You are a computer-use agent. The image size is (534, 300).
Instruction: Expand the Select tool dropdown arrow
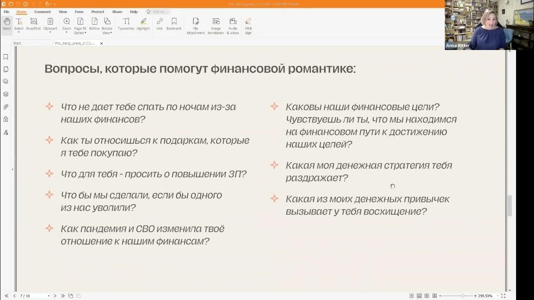19,32
